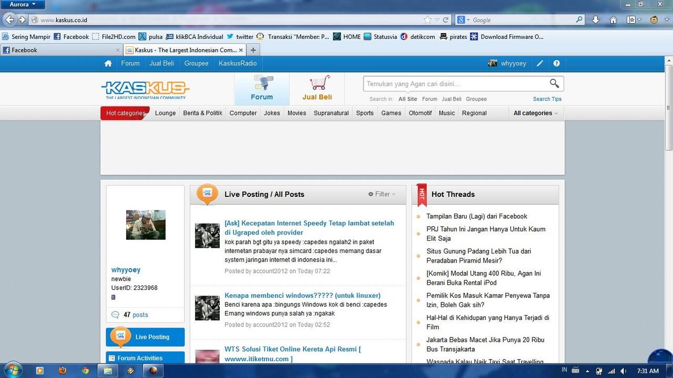Open Situs Gunung Padang hot thread
Viewport: 673px width, 378px height.
[x=478, y=256]
